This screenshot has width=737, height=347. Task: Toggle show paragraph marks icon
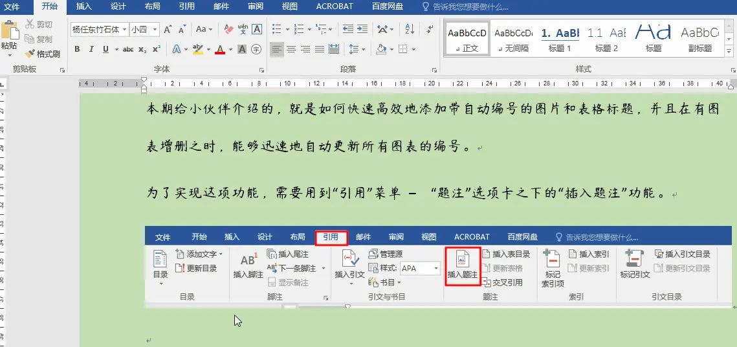tap(430, 30)
